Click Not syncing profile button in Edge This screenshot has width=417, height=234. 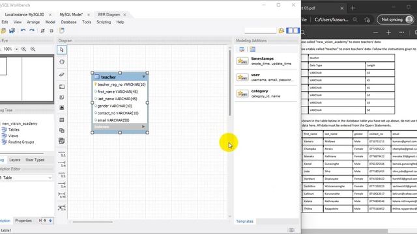click(395, 19)
